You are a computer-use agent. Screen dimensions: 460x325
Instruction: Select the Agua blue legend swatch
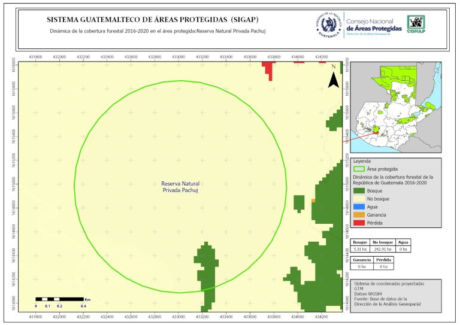click(x=359, y=206)
